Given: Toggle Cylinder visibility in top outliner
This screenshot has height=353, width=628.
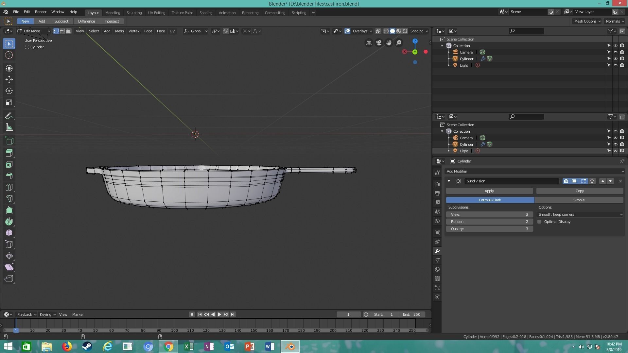Looking at the screenshot, I should (615, 59).
